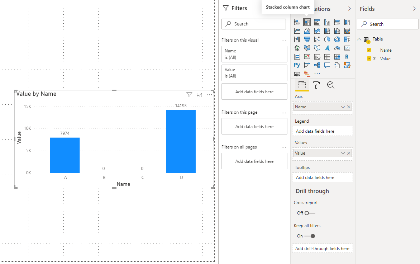Select the Stacked column chart visual
This screenshot has height=264, width=420.
(307, 22)
